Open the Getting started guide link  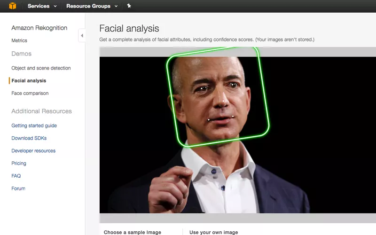pyautogui.click(x=34, y=125)
